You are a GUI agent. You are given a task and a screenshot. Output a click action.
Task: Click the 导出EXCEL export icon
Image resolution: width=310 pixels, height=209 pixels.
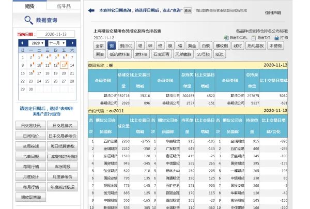point(226,38)
